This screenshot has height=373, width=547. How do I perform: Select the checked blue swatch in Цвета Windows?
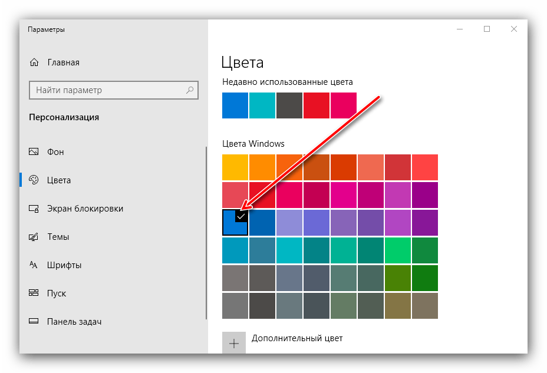235,222
